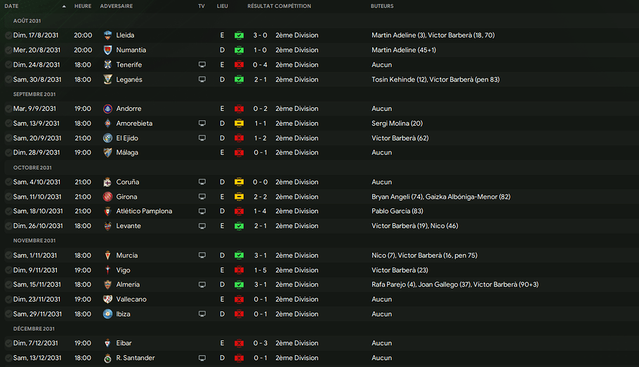Toggle the checkmark circle beside Dim, 7/12/2031
Screen dimensions: 639x367
8,343
